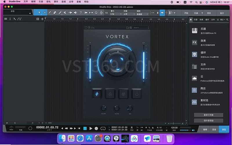The height and width of the screenshot is (145, 232).
Task: Toggle the loop button in transport
Action: 103,128
